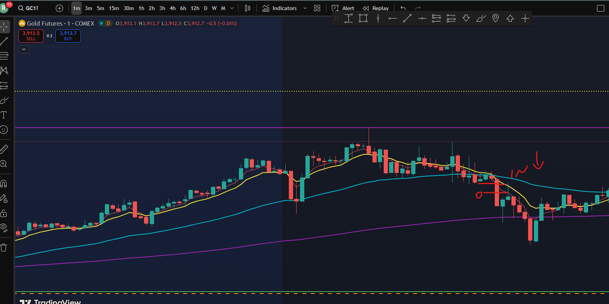Collapse the indicator legend chevron
The image size is (609, 304).
coord(24,49)
